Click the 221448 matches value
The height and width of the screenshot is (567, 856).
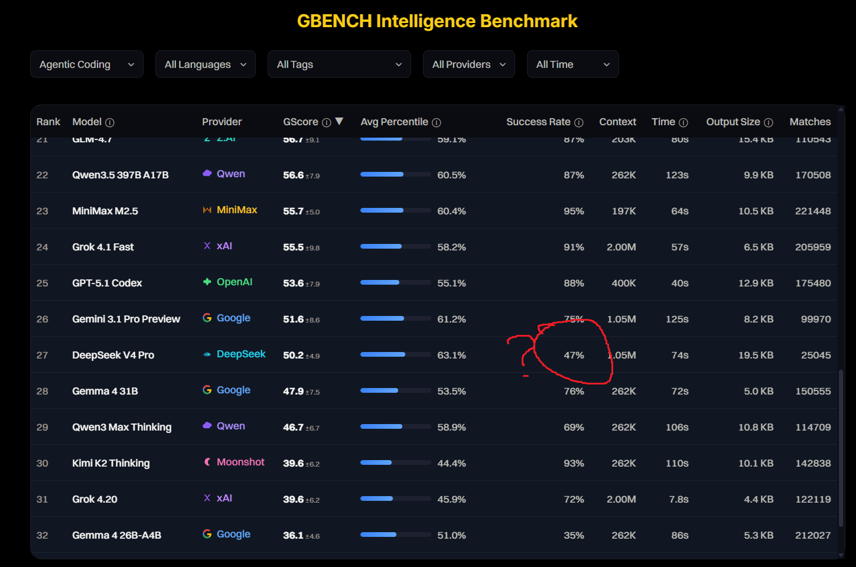pyautogui.click(x=813, y=211)
